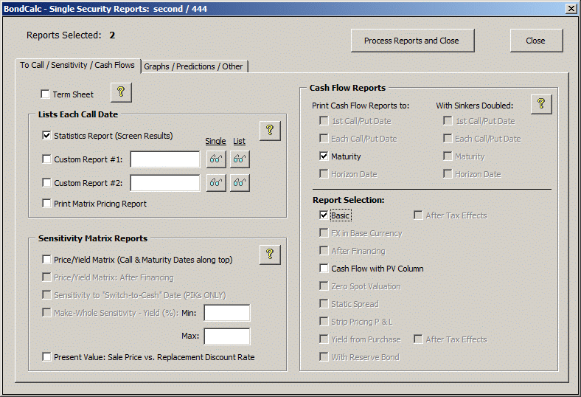Screen dimensions: 581x397
Task: Click the List column header label
Action: point(239,141)
